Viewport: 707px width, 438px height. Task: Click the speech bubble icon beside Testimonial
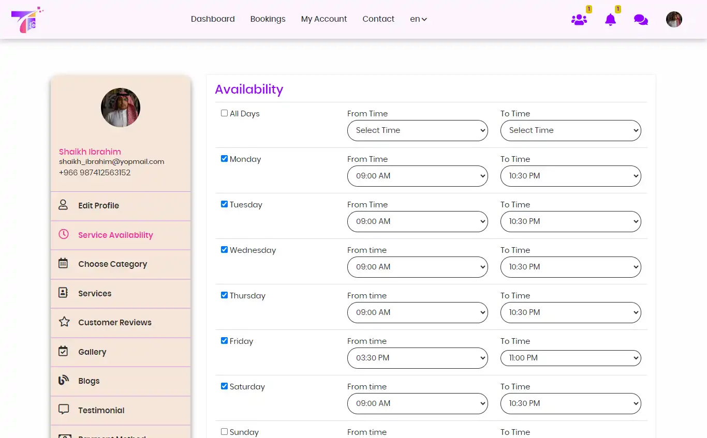pyautogui.click(x=63, y=410)
